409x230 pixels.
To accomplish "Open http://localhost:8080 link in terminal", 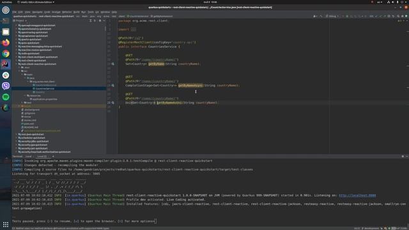I will pyautogui.click(x=357, y=195).
